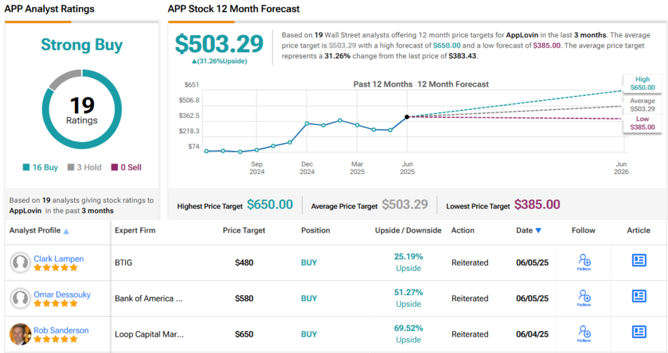
Task: Open Clark Lampen's analyst profile link
Action: point(59,259)
